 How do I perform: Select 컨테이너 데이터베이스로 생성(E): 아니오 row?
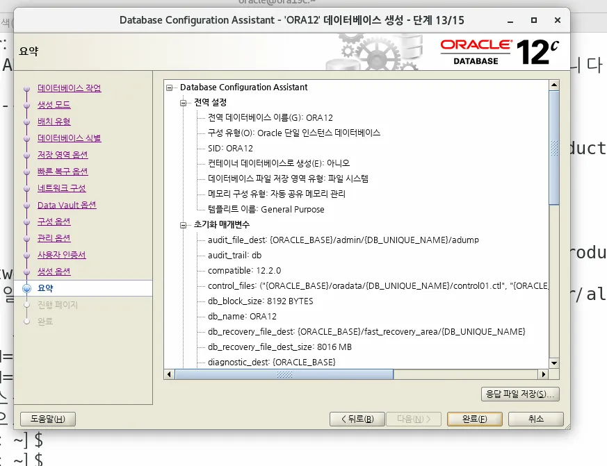pyautogui.click(x=279, y=164)
